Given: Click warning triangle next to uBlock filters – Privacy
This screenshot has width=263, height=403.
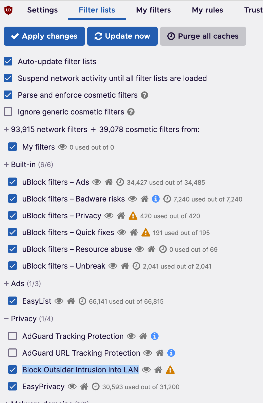Looking at the screenshot, I should [x=133, y=216].
